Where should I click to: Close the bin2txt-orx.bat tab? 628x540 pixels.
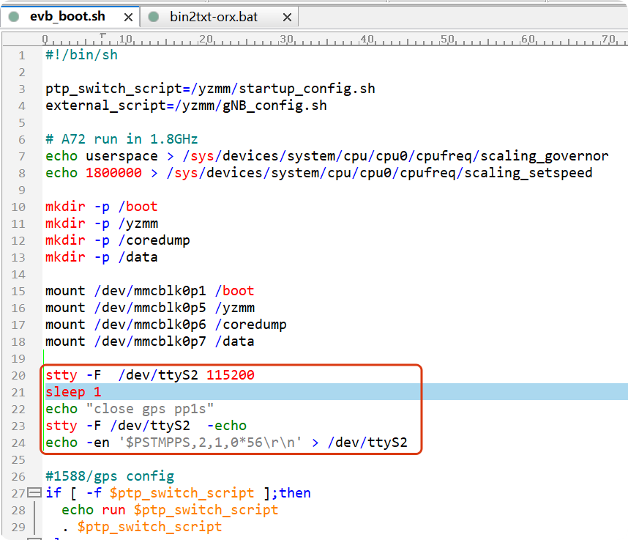pyautogui.click(x=286, y=17)
